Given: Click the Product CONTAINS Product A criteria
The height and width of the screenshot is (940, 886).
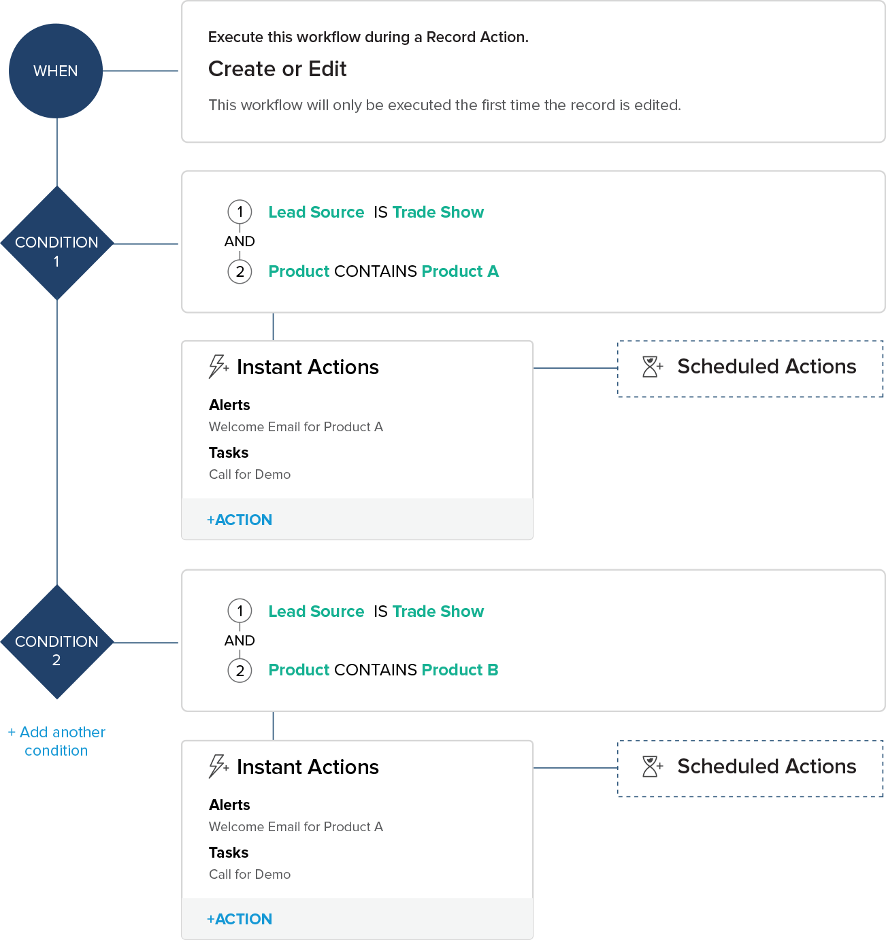Looking at the screenshot, I should coord(383,271).
